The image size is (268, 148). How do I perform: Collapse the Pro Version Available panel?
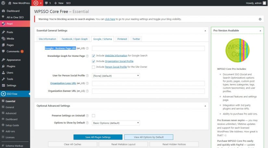[x=260, y=31]
